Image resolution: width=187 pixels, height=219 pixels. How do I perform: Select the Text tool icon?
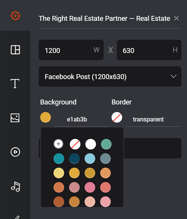coord(15,84)
